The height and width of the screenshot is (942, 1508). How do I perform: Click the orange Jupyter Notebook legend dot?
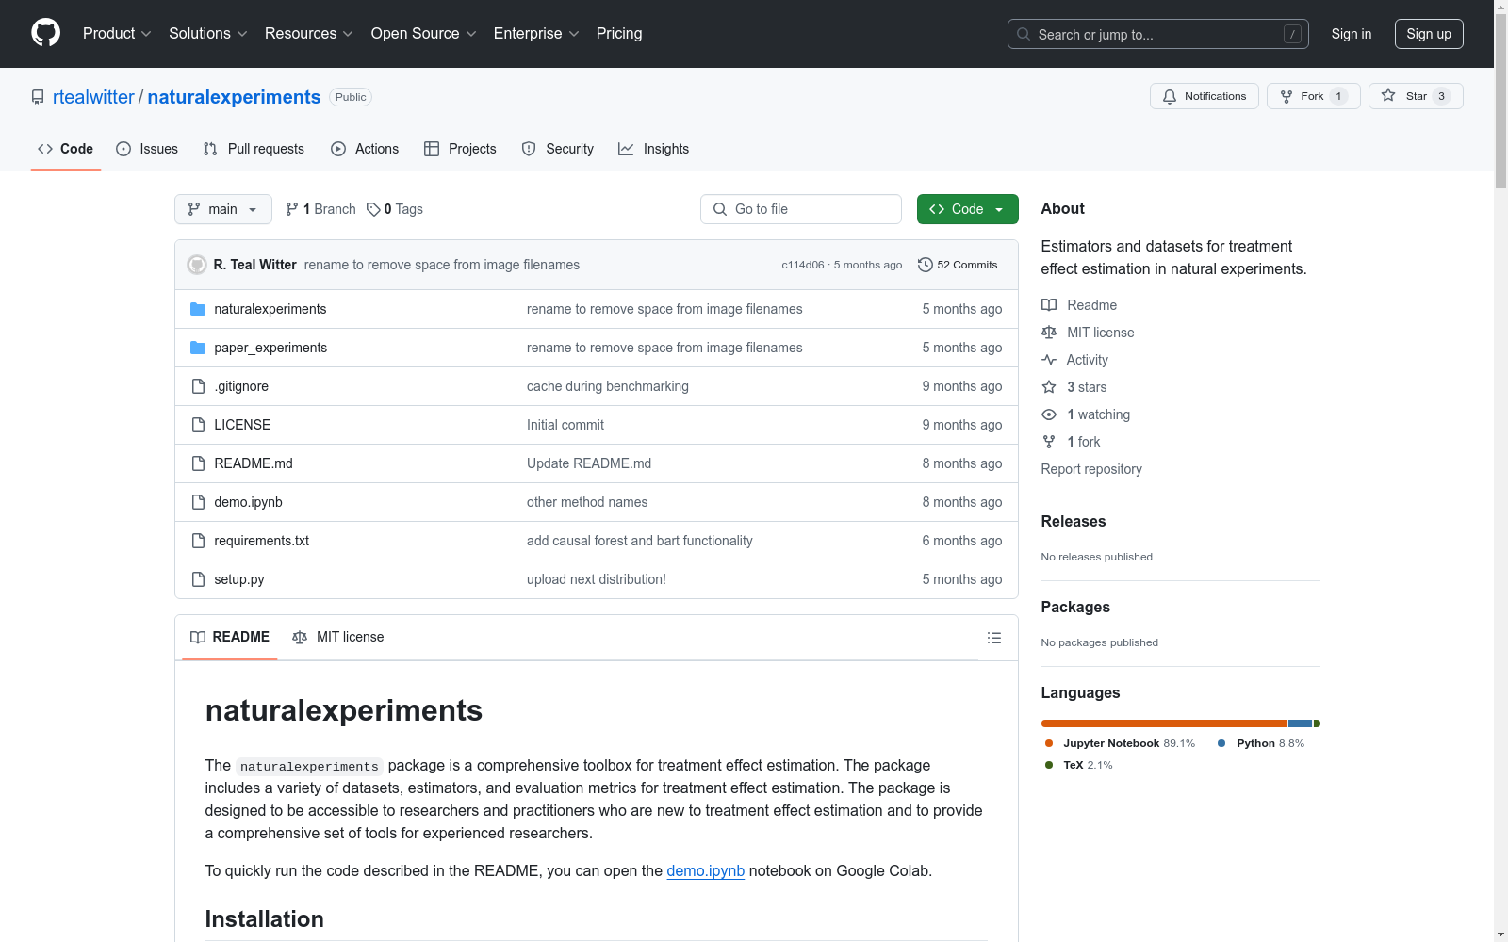[x=1049, y=743]
